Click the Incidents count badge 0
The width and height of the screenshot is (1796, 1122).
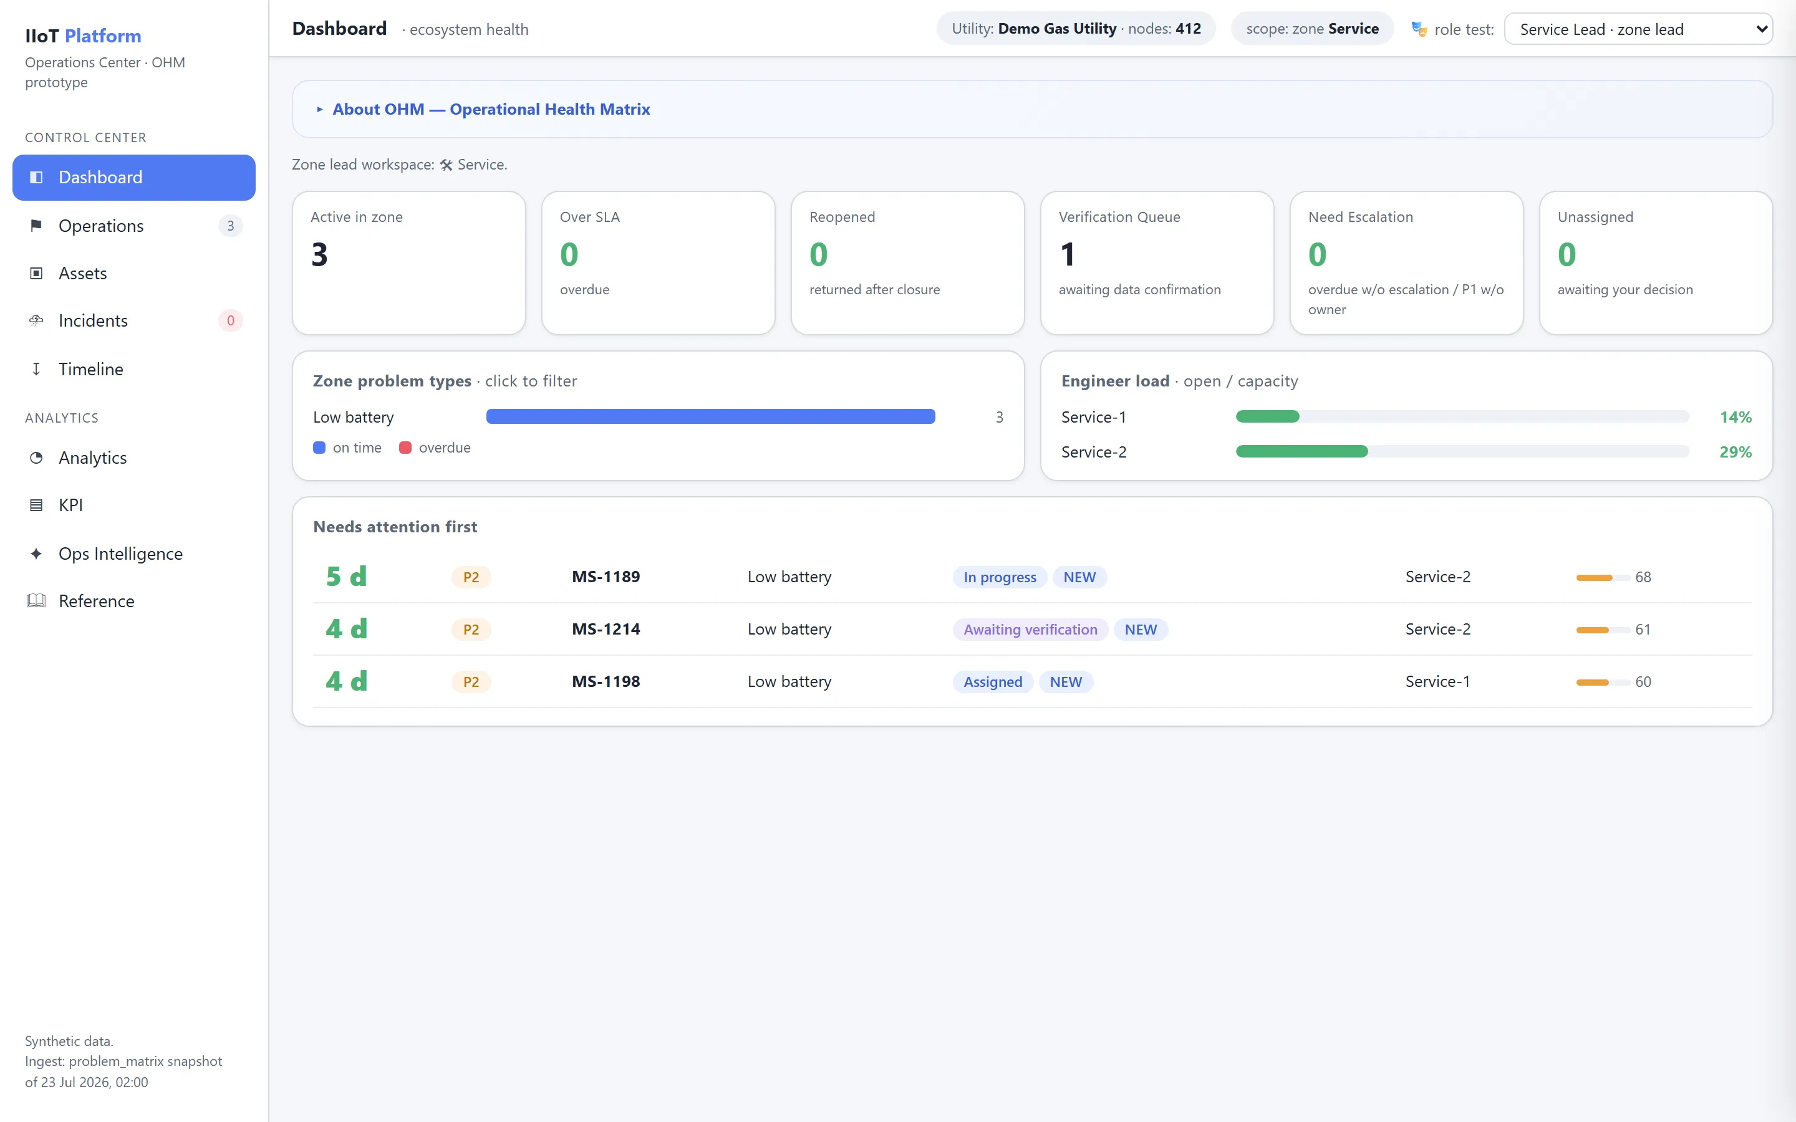[231, 320]
